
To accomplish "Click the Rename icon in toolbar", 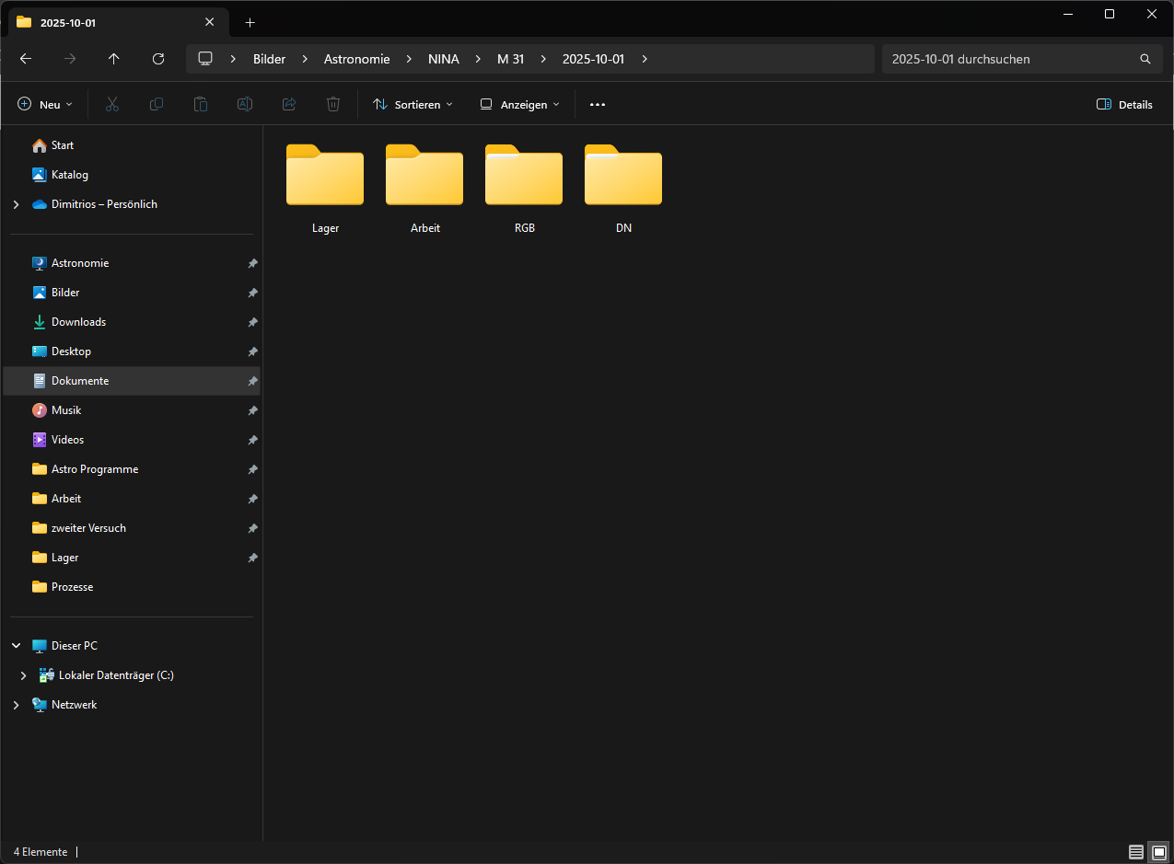I will (245, 105).
